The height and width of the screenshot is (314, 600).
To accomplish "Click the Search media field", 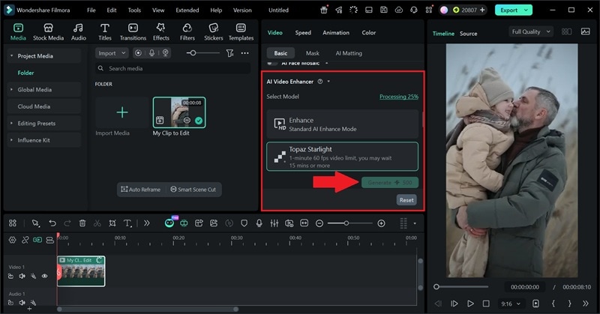I will tap(173, 68).
